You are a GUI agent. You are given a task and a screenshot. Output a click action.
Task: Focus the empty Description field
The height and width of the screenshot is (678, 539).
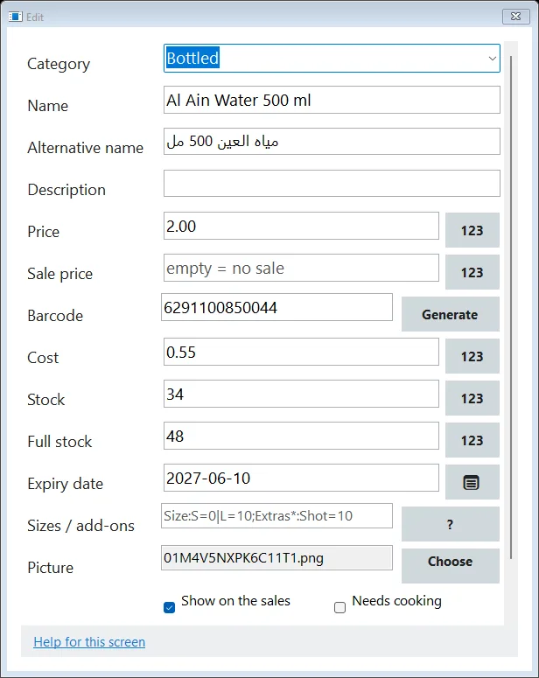332,184
